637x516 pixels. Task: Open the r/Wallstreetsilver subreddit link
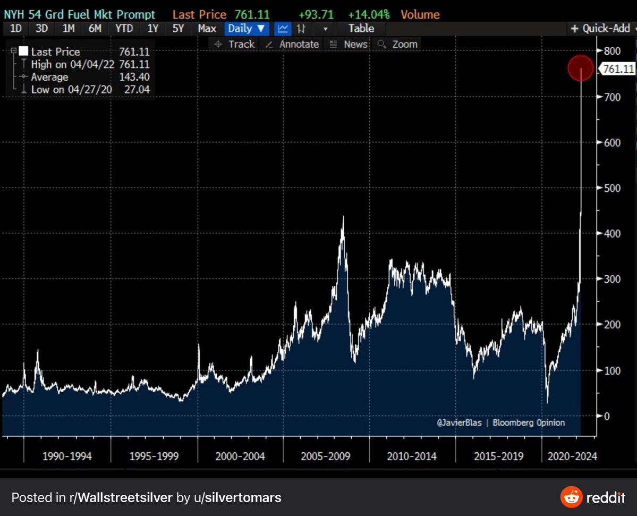121,498
